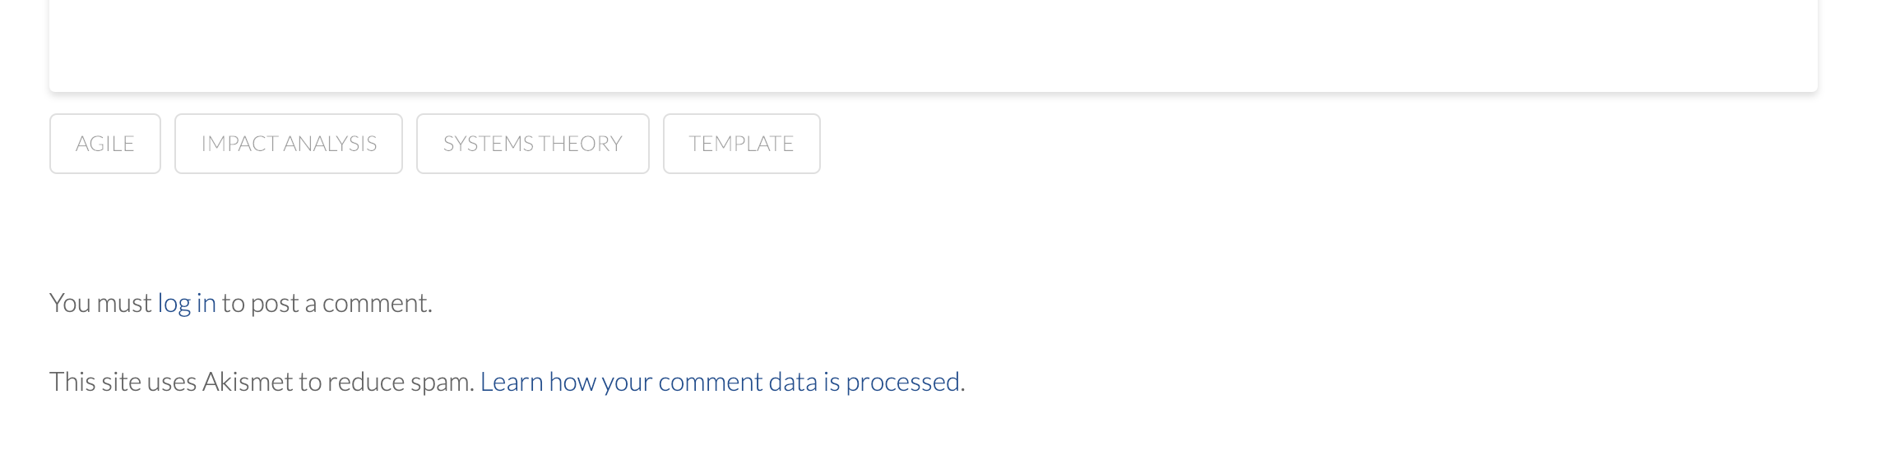Image resolution: width=1900 pixels, height=468 pixels.
Task: Select the IMPACT ANALYSIS tag
Action: pos(289,144)
